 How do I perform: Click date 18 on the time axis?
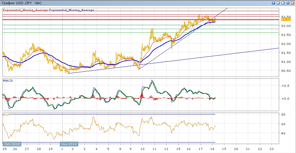point(213,149)
